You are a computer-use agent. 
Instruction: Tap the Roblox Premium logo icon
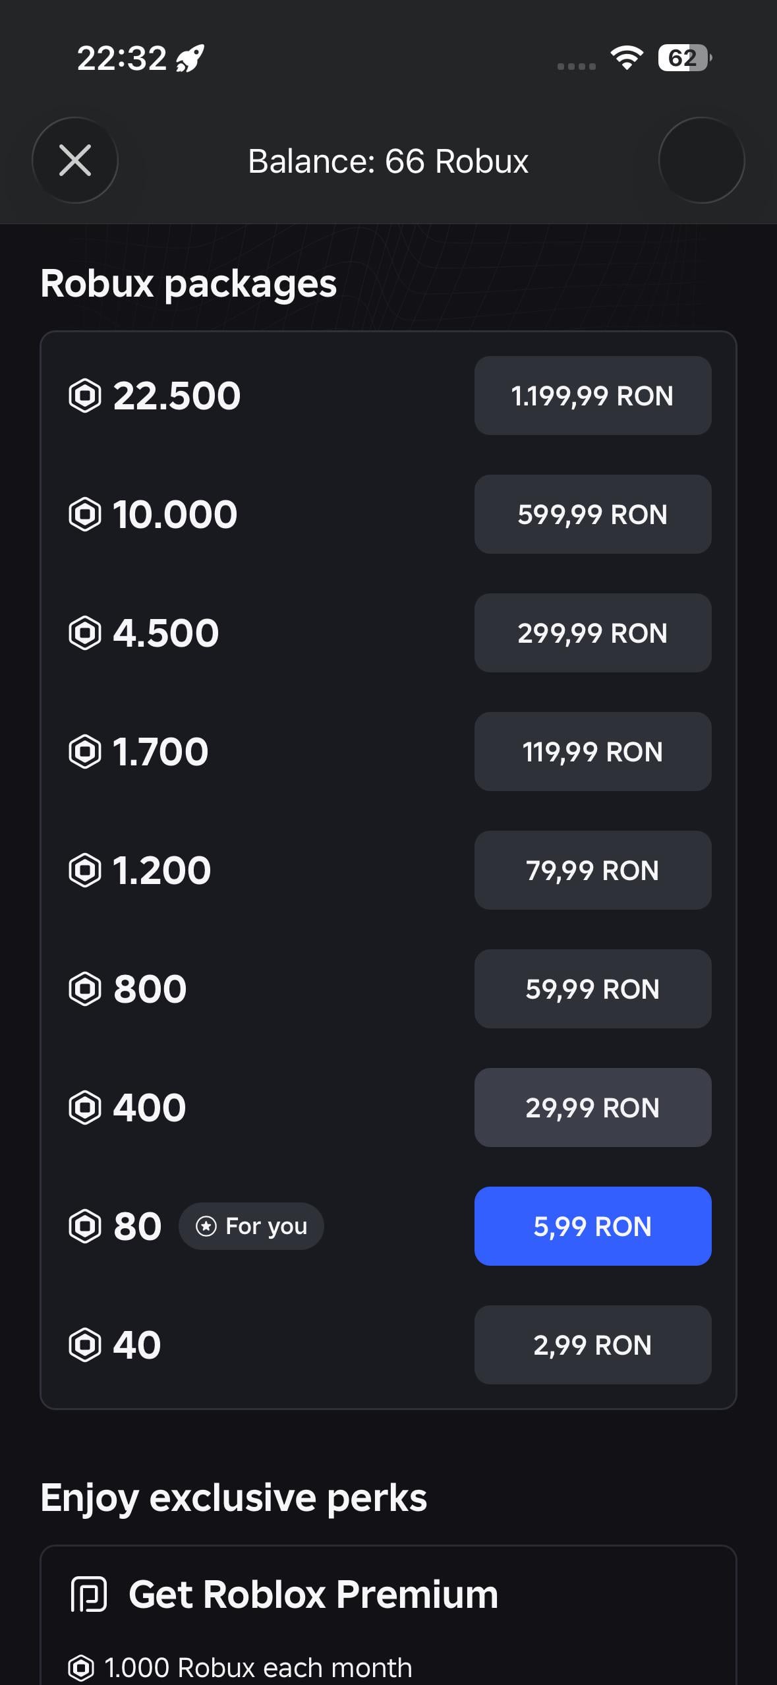click(x=89, y=1594)
